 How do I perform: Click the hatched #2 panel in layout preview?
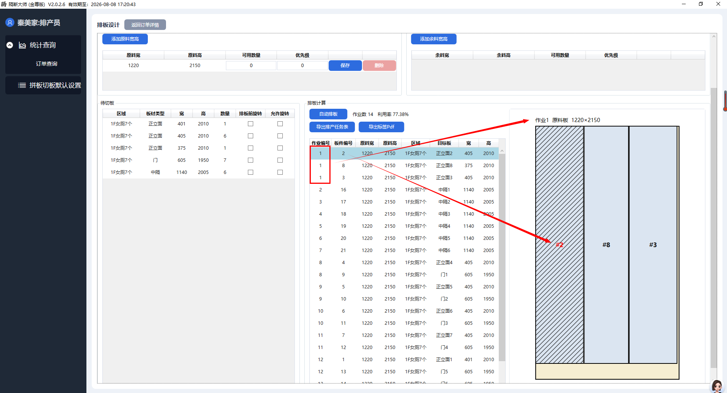559,245
